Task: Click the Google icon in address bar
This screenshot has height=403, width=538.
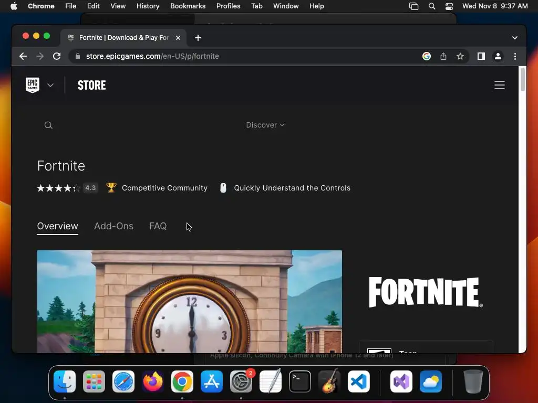Action: coord(427,56)
